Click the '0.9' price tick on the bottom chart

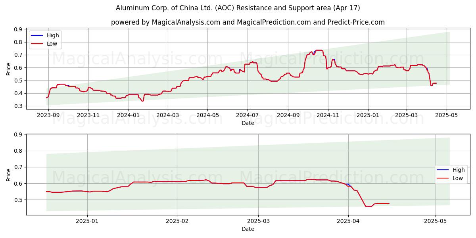18,135
